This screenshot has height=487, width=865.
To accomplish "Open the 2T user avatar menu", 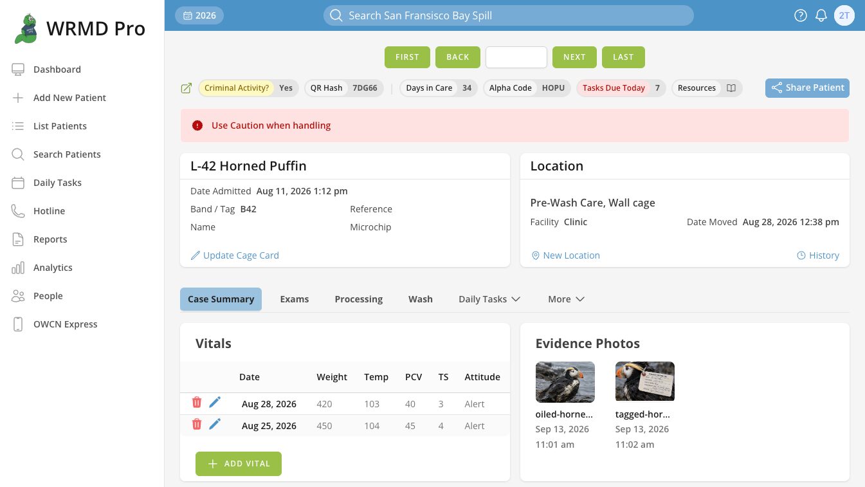I will click(844, 15).
